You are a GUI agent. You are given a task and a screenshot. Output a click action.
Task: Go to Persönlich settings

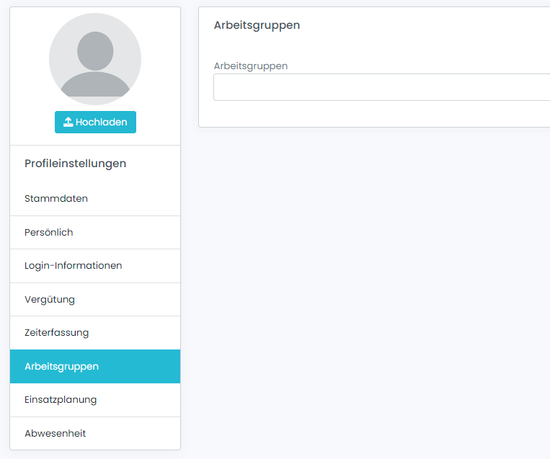[x=49, y=232]
